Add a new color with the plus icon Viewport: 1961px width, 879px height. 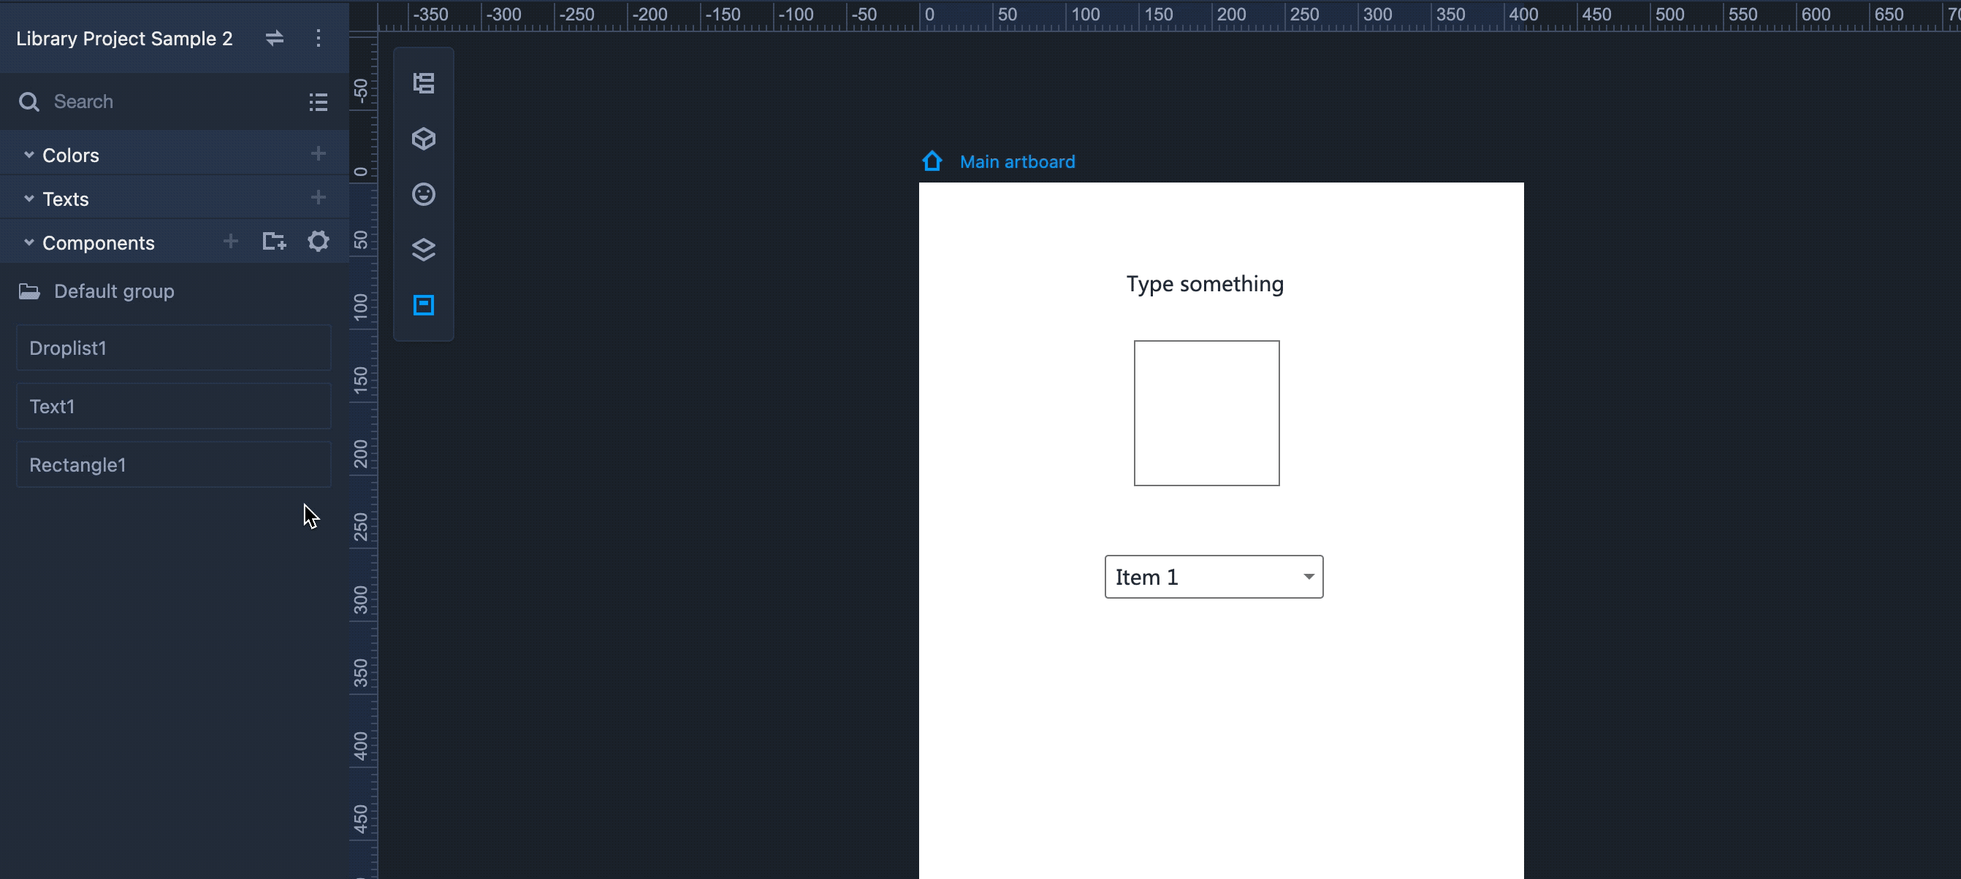pos(319,153)
